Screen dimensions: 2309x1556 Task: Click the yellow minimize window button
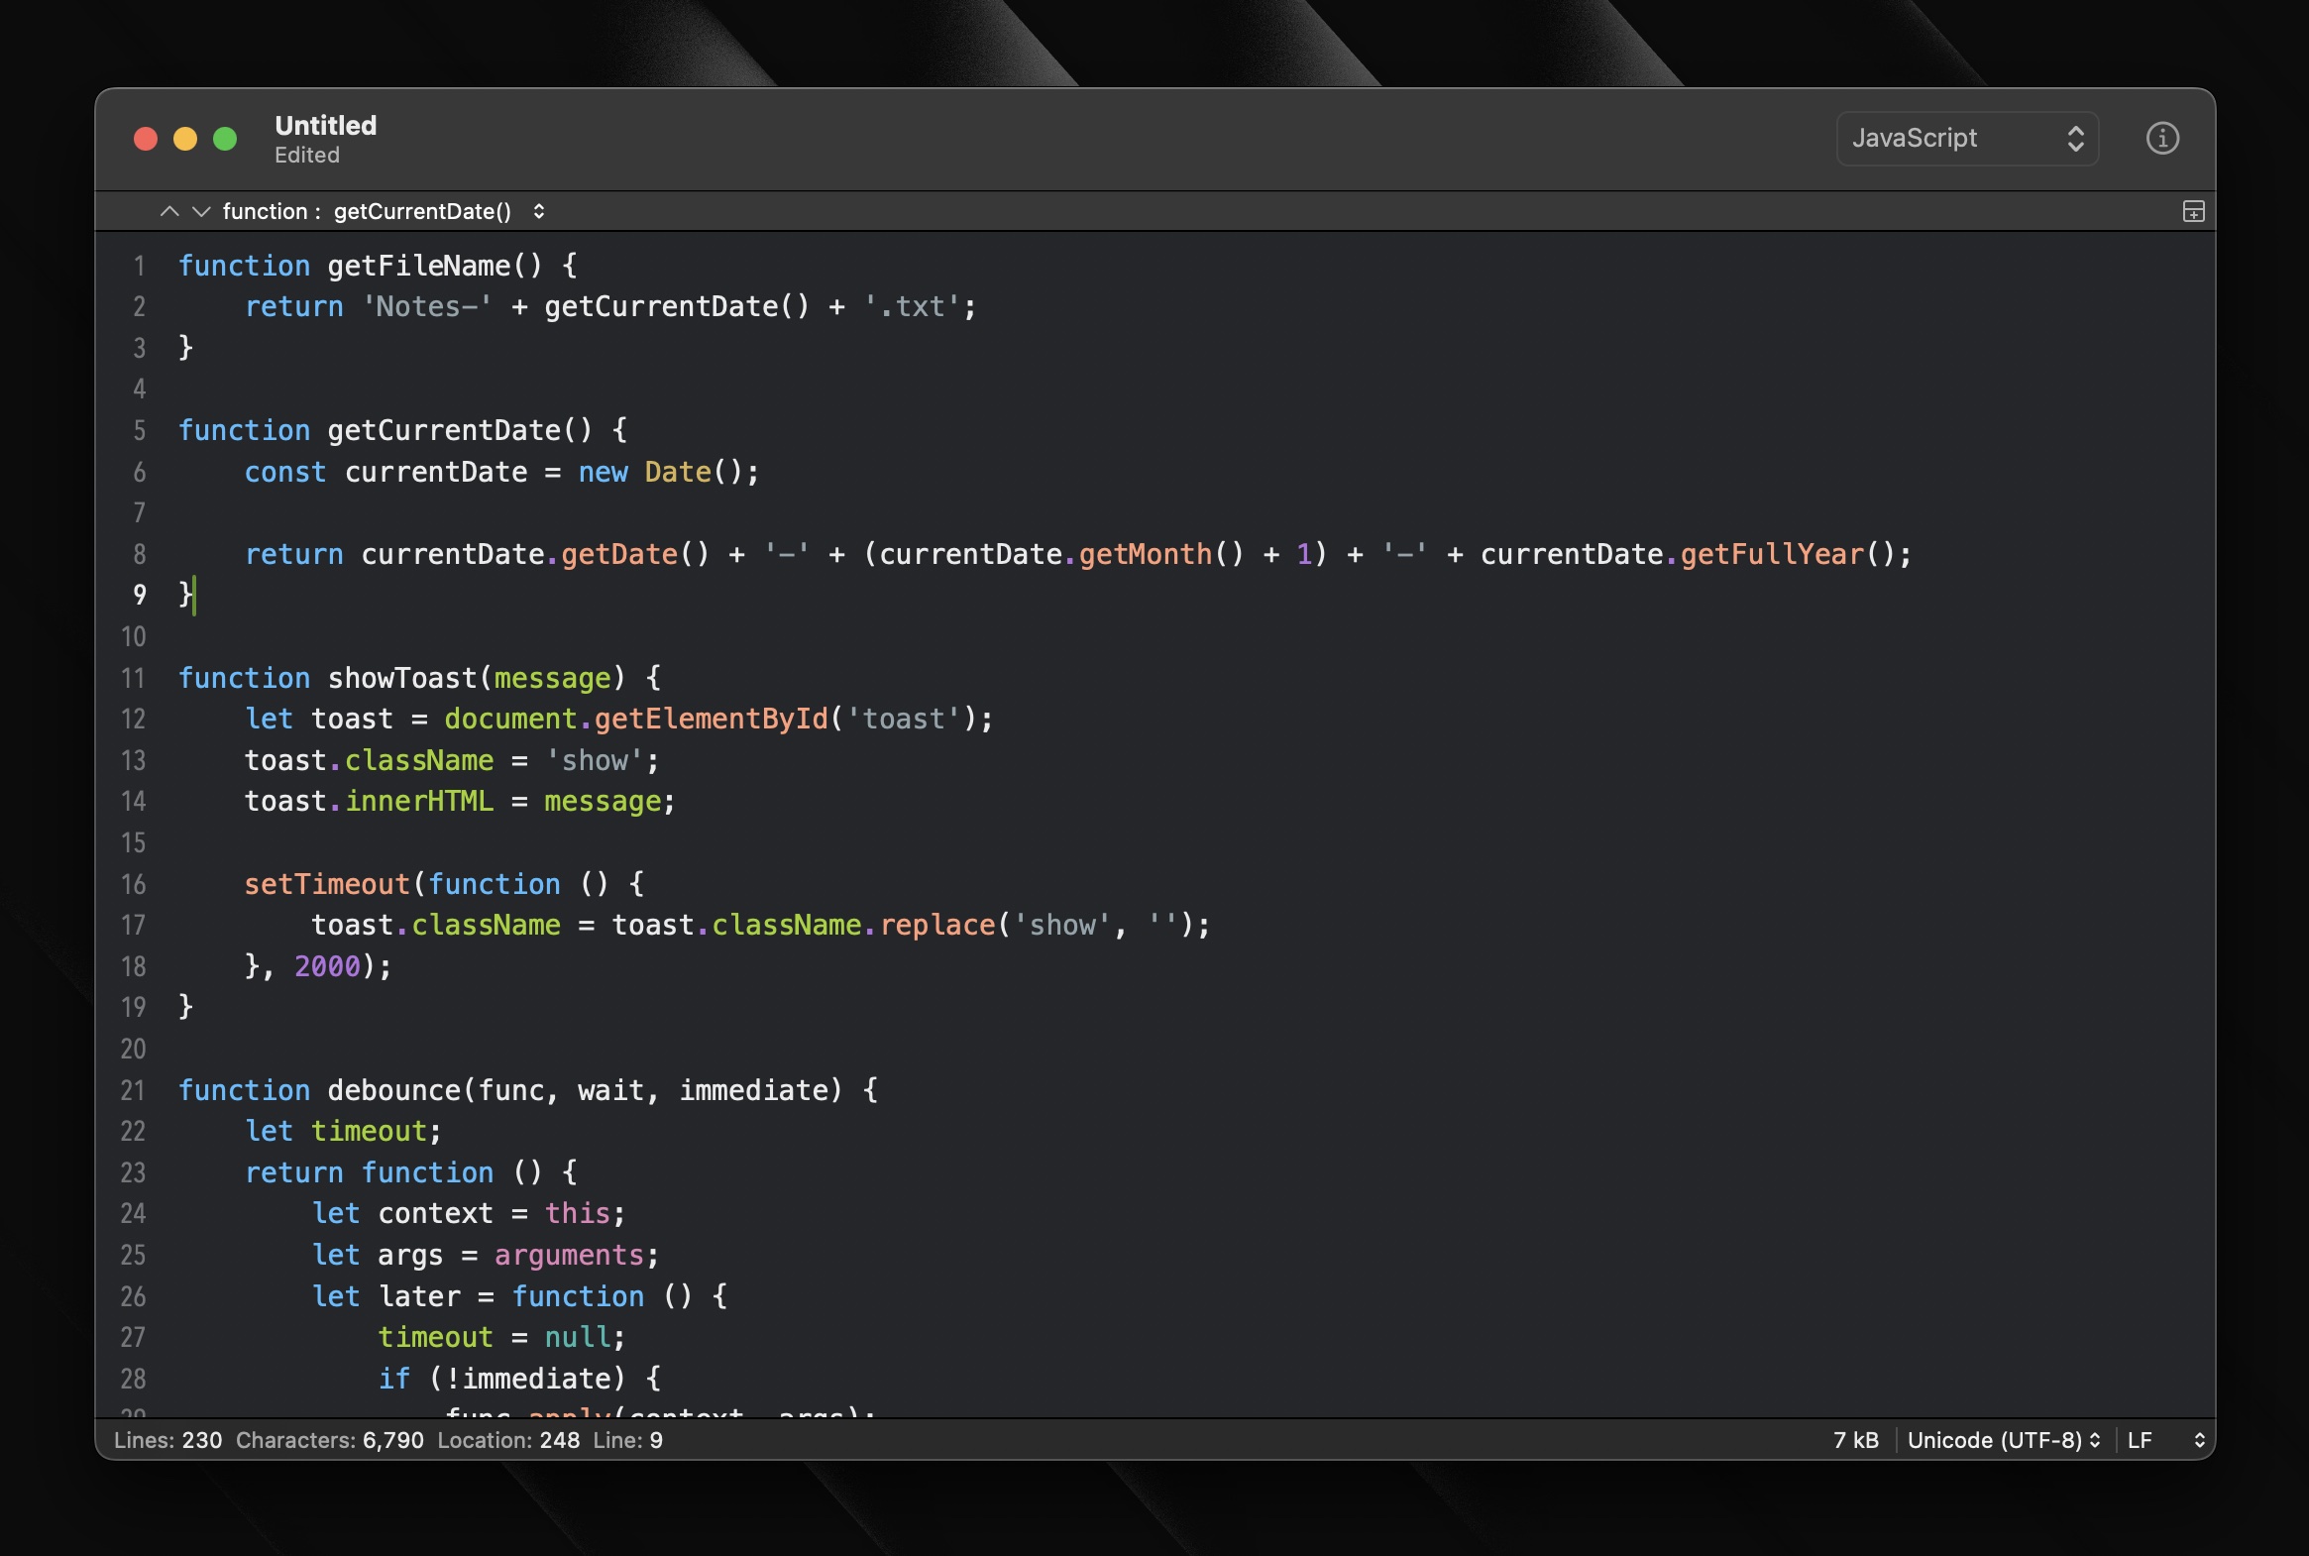(185, 139)
